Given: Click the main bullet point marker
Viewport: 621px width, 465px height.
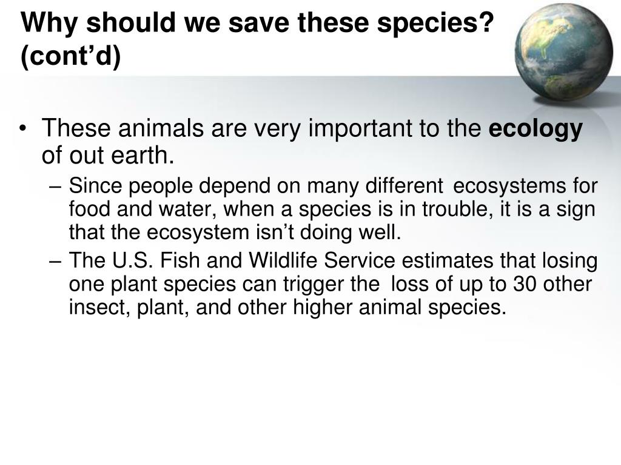Looking at the screenshot, I should pos(24,129).
